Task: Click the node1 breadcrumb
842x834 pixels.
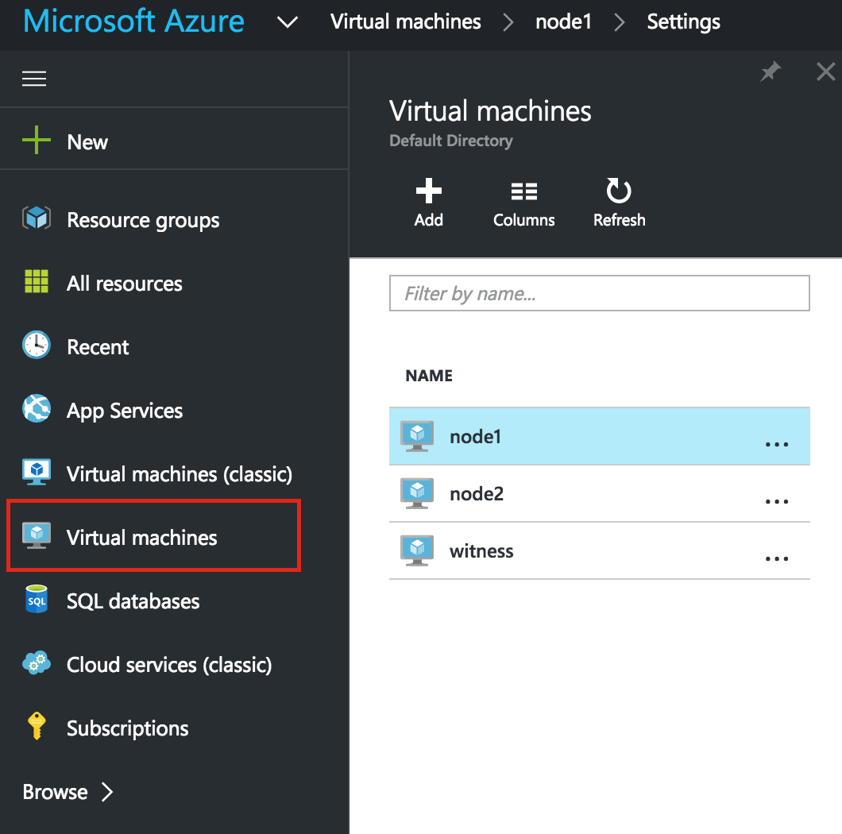Action: pyautogui.click(x=563, y=22)
